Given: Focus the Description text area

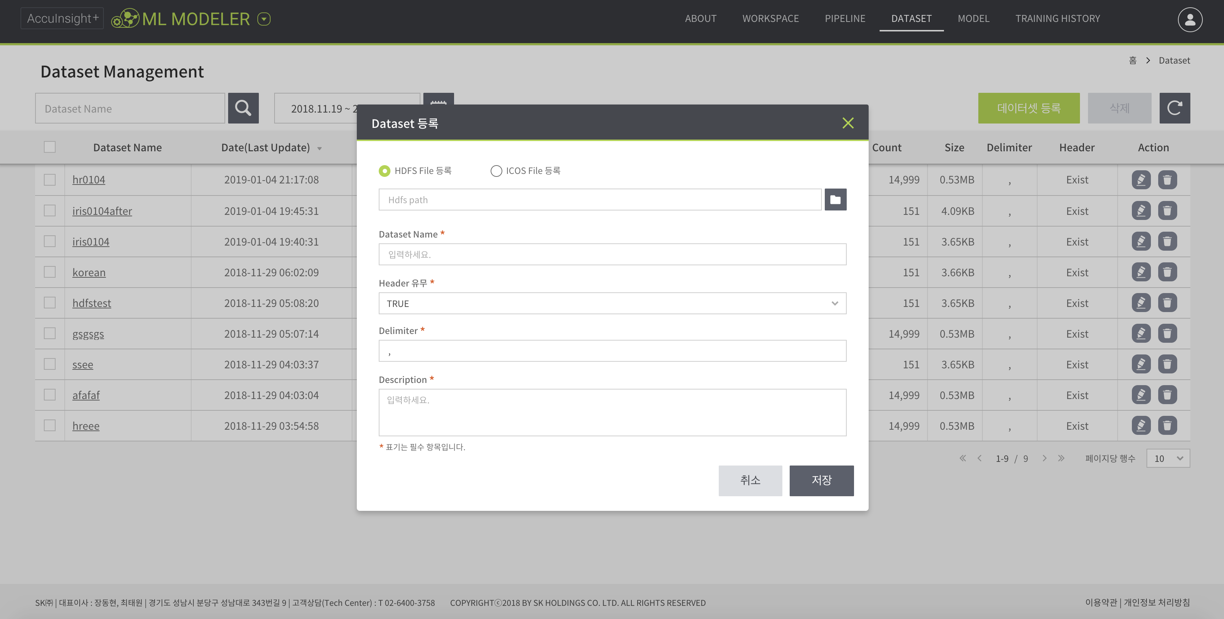Looking at the screenshot, I should click(612, 412).
